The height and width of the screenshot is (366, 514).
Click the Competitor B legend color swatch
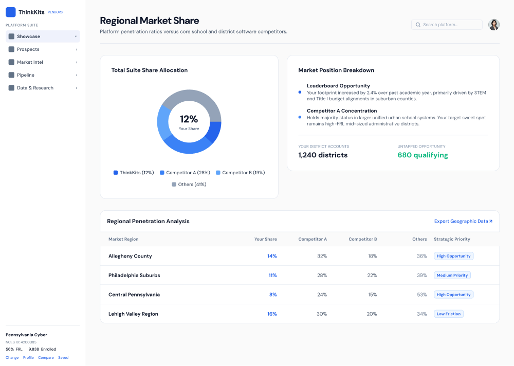pyautogui.click(x=218, y=173)
